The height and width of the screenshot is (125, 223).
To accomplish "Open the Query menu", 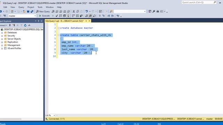I will click(x=21, y=7).
